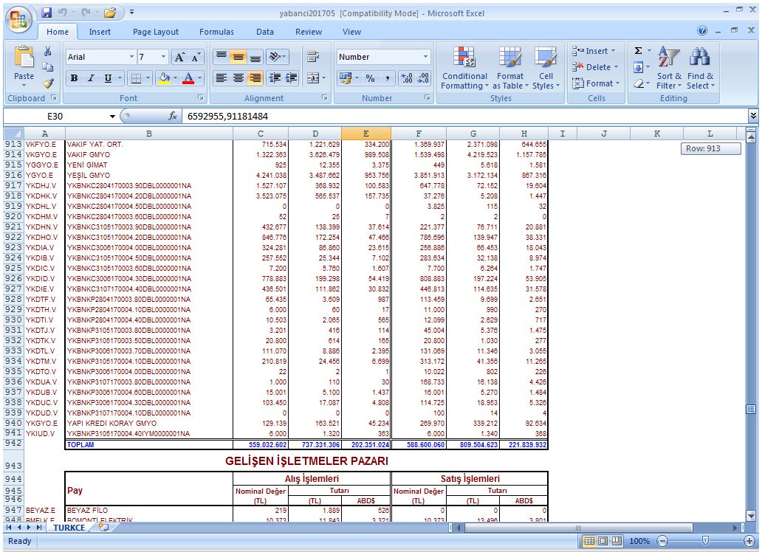Click Format cells button
The width and height of the screenshot is (762, 552).
[x=597, y=83]
